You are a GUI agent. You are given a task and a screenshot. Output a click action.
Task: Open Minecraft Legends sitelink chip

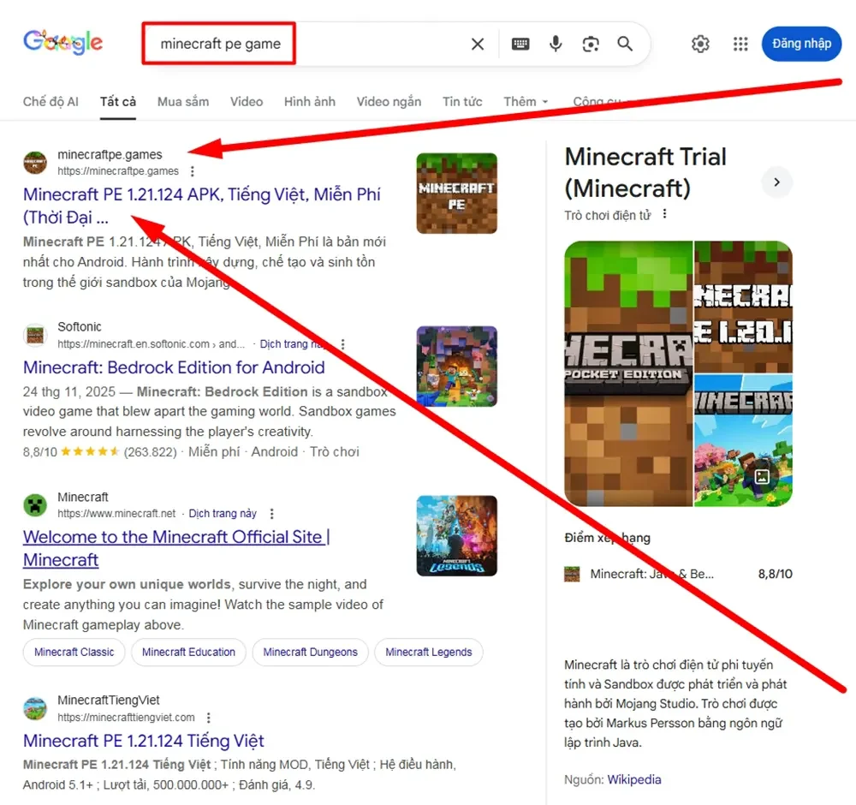click(429, 652)
